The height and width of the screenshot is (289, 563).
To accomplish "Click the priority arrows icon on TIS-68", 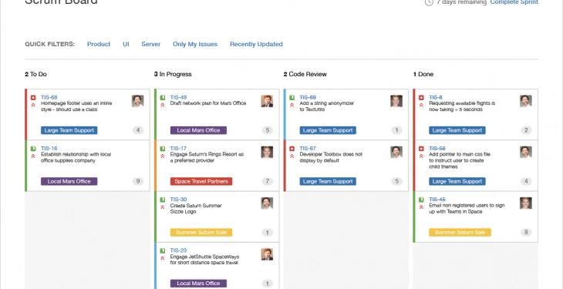I will (33, 105).
